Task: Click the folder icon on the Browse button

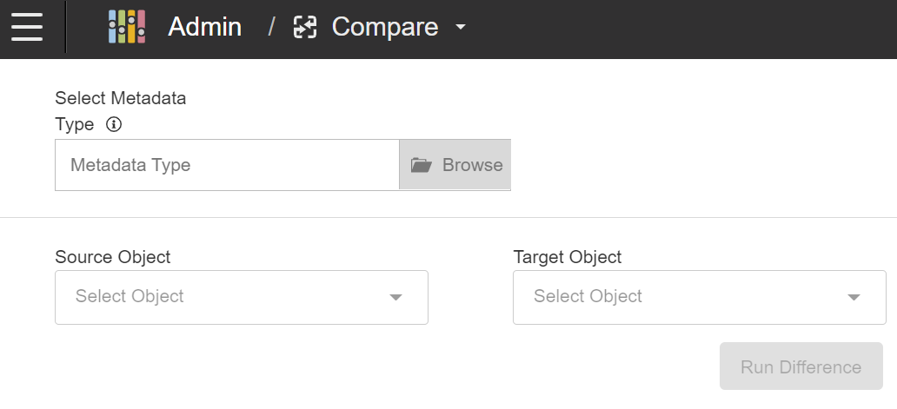Action: [422, 165]
